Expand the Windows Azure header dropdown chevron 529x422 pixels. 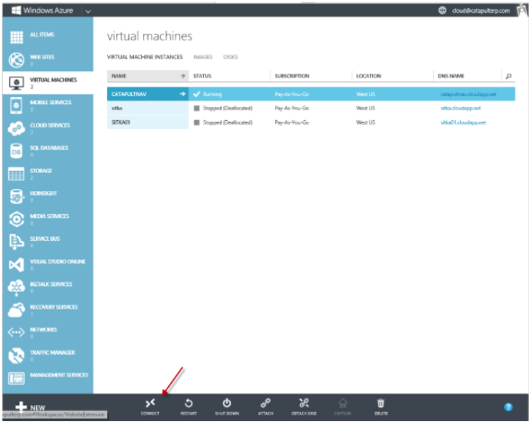pyautogui.click(x=88, y=11)
